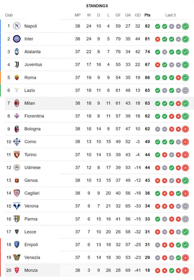Click Napoli's latest circled win result

point(185,26)
